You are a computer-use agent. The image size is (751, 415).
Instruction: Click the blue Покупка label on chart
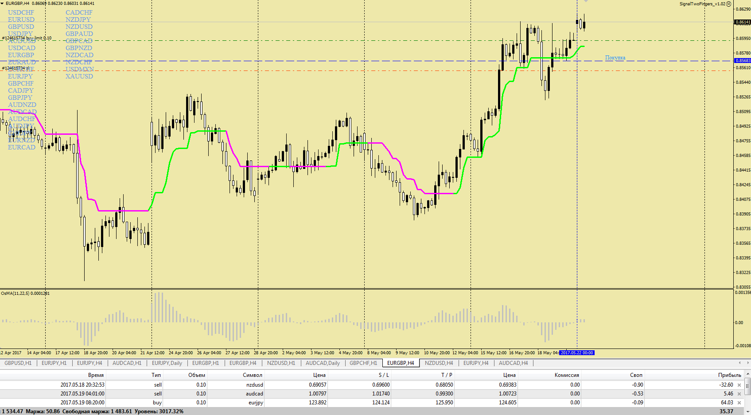pos(615,58)
